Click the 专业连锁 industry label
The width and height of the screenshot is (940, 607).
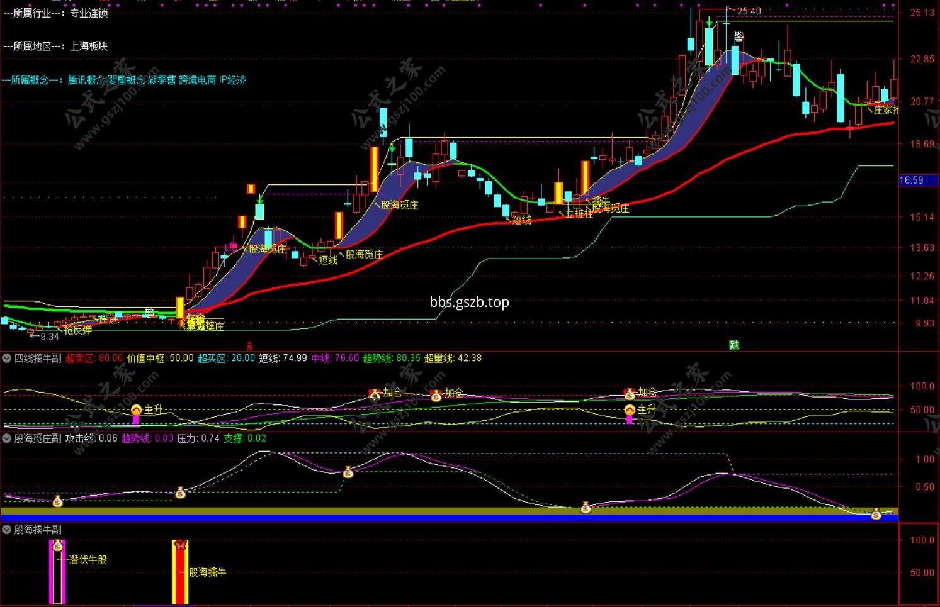tap(89, 13)
